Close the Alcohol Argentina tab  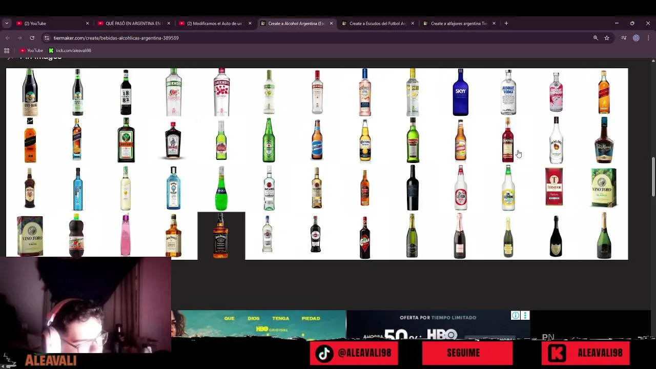pos(331,23)
